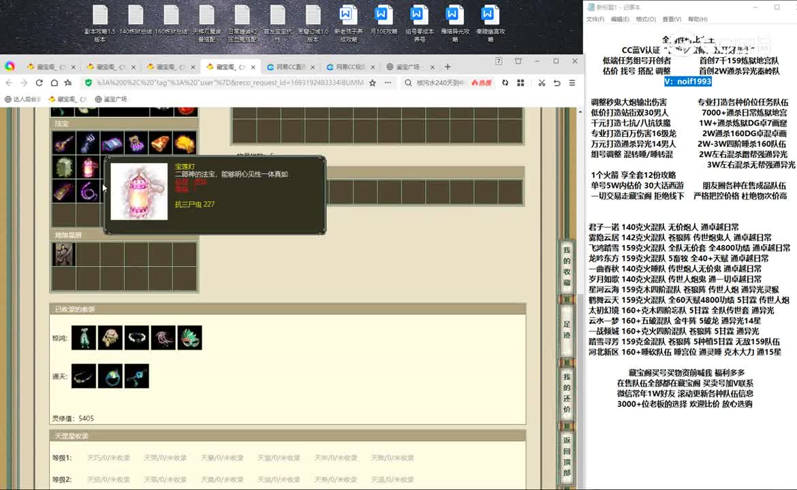Select the hero portrait card under 地煞星册
This screenshot has height=490, width=797.
pos(63,255)
